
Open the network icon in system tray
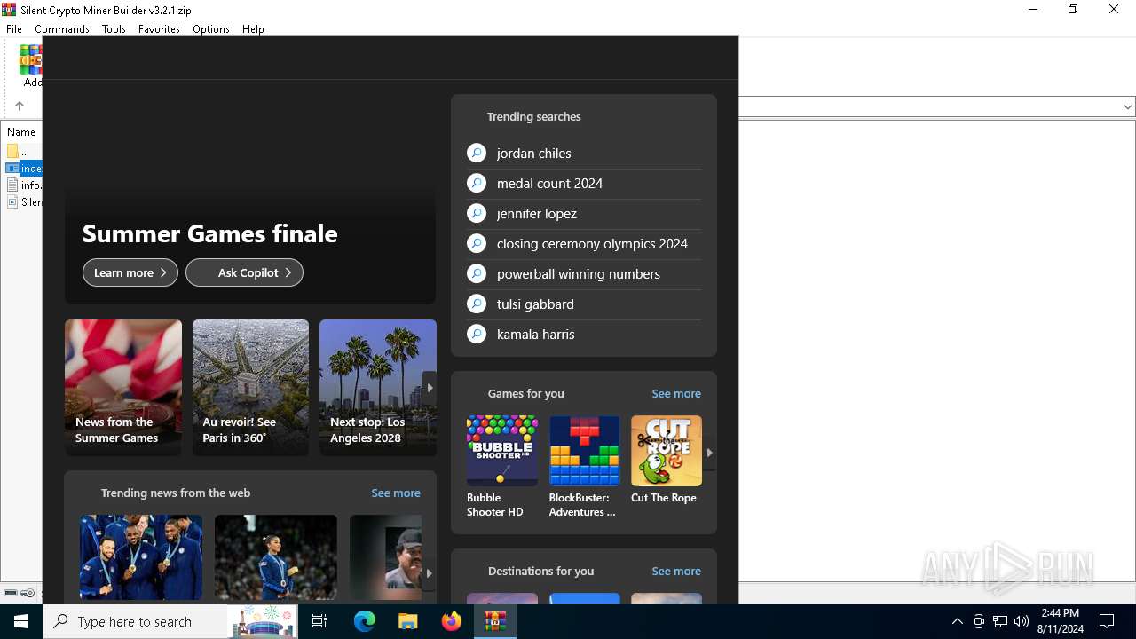1000,621
